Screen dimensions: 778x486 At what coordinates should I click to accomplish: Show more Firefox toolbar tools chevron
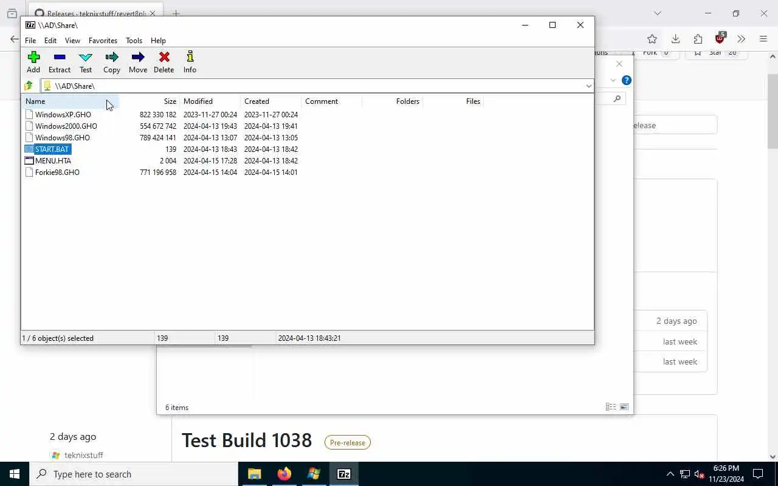(x=741, y=39)
